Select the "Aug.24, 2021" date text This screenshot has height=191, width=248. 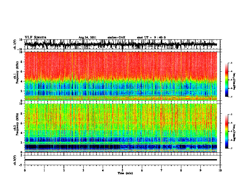(x=87, y=37)
